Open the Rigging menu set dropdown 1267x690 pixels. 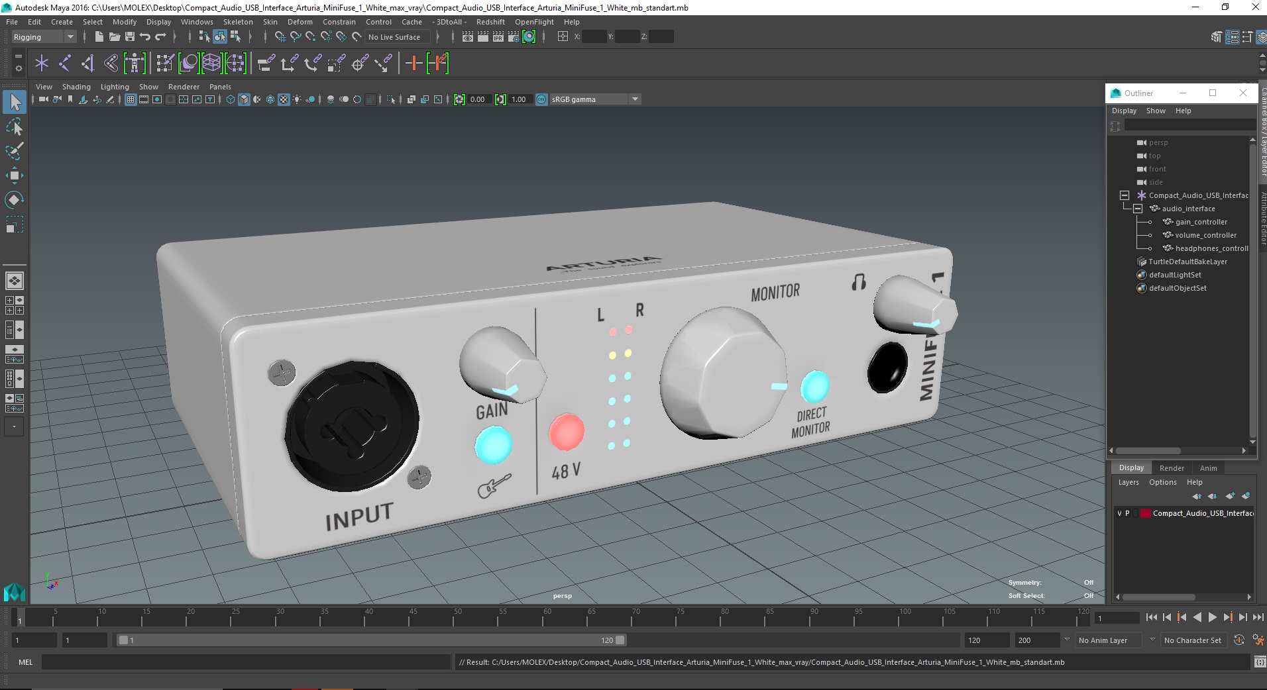[x=43, y=37]
